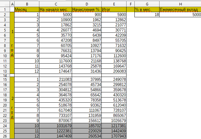201x139 pixels.
Task: Select cell with value 206083
Action: (114, 71)
